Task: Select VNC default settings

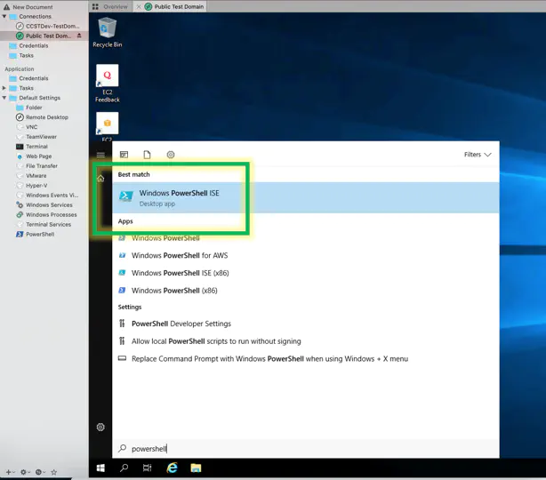Action: (27, 127)
